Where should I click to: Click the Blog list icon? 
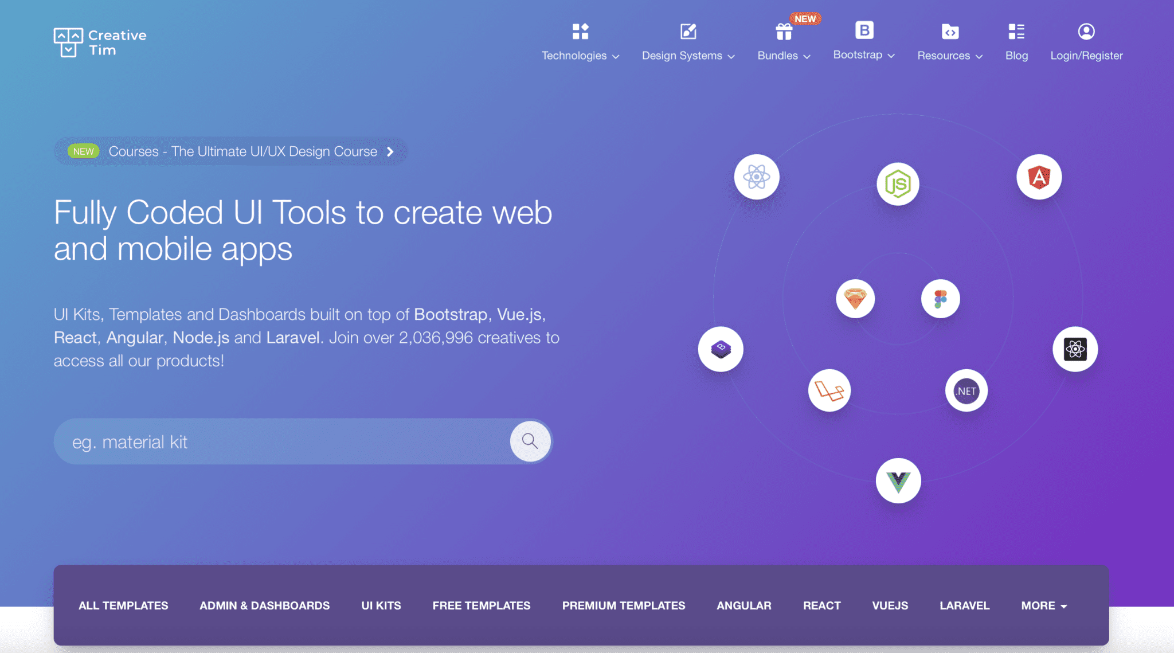(1016, 31)
